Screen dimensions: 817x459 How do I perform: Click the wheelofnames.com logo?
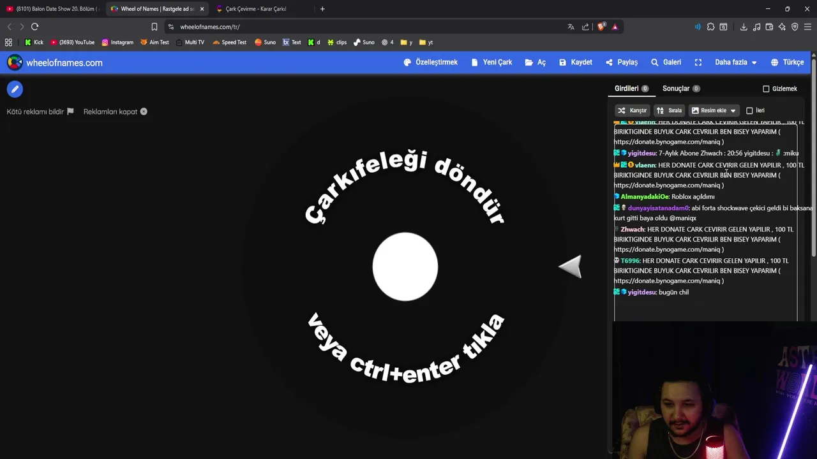(x=55, y=62)
